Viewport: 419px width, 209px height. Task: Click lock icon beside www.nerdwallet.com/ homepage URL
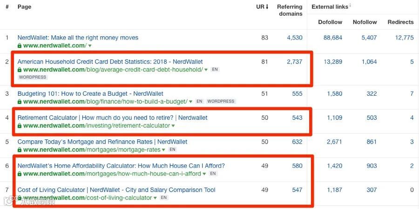point(20,46)
